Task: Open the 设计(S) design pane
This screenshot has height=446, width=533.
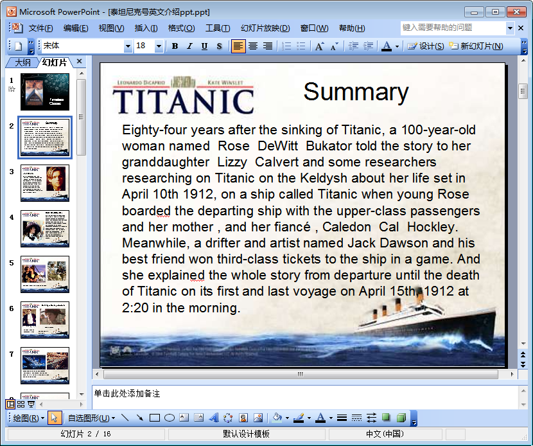Action: [x=426, y=46]
